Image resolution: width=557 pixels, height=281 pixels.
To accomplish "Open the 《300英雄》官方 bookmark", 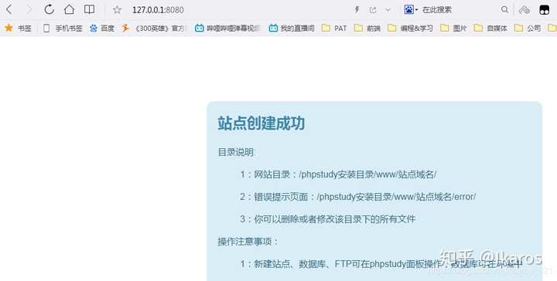I will pos(154,28).
